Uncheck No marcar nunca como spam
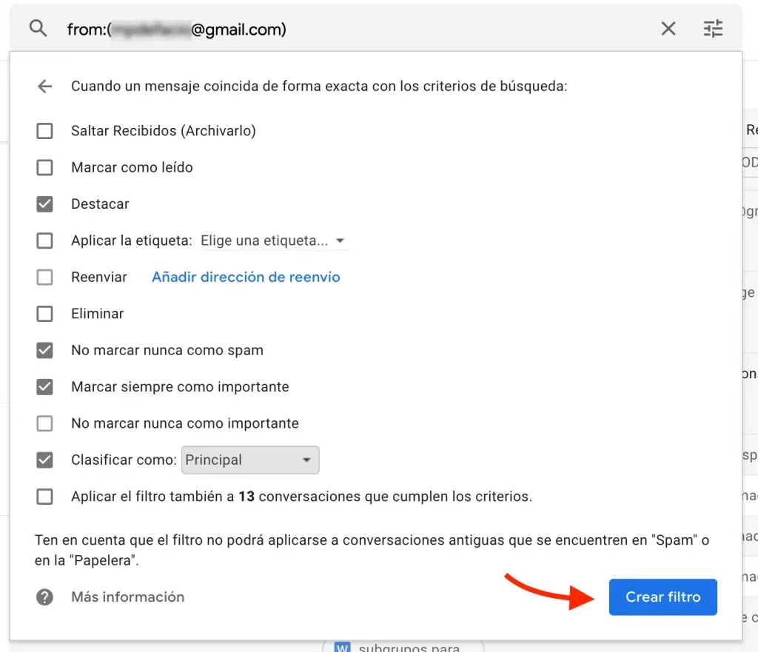The width and height of the screenshot is (758, 652). (x=45, y=350)
